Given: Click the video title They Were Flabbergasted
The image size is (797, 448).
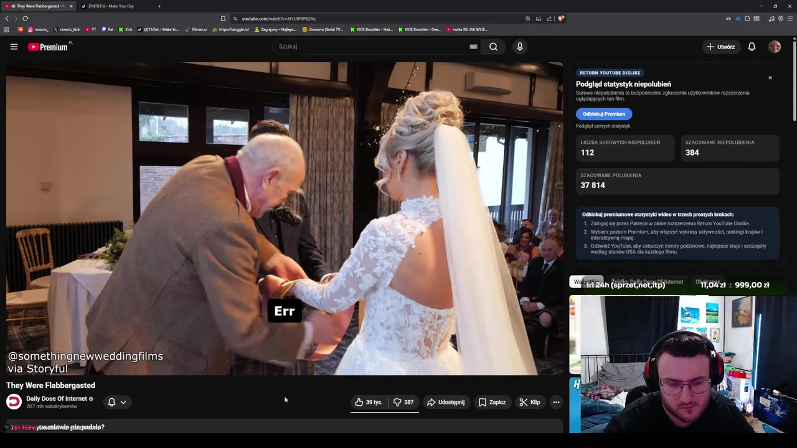Looking at the screenshot, I should (51, 386).
